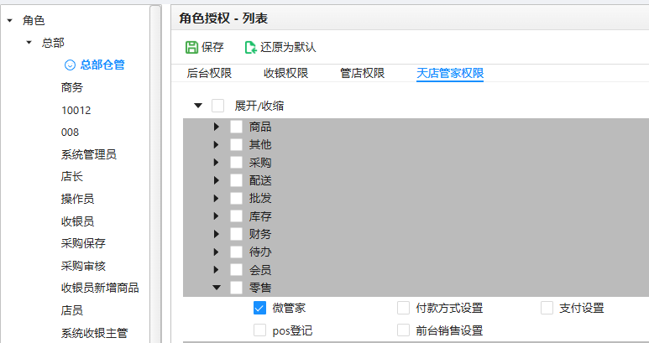649x343 pixels.
Task: Collapse the 零售 permission group
Action: point(216,288)
